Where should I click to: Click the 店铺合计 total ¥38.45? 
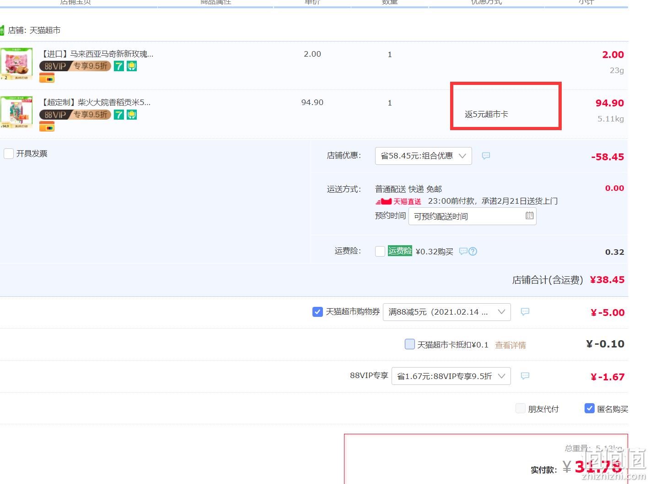click(x=607, y=280)
